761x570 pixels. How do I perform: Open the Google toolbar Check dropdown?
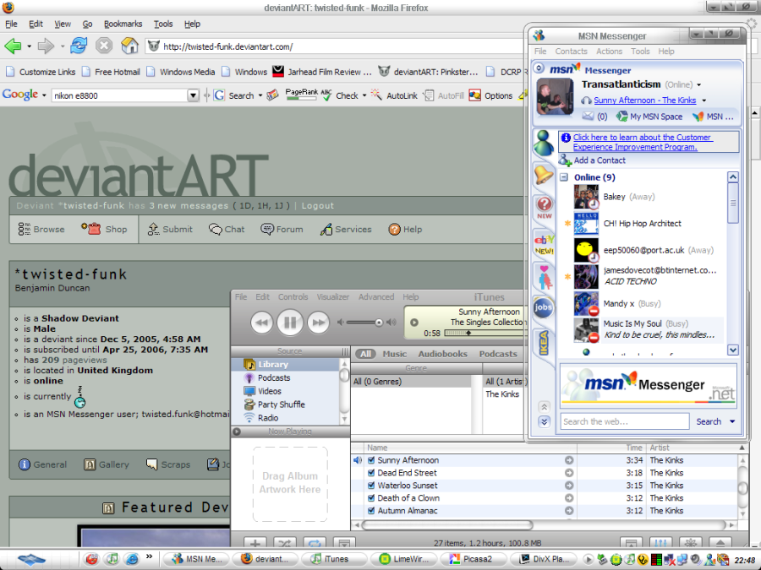click(x=364, y=95)
